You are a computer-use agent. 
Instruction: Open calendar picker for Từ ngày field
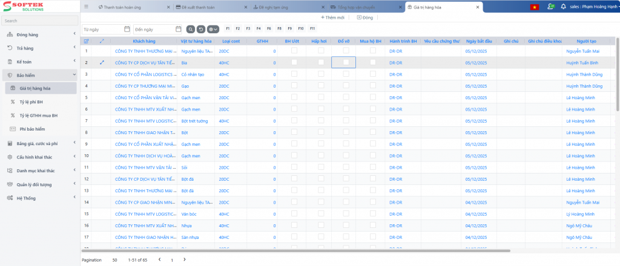127,29
